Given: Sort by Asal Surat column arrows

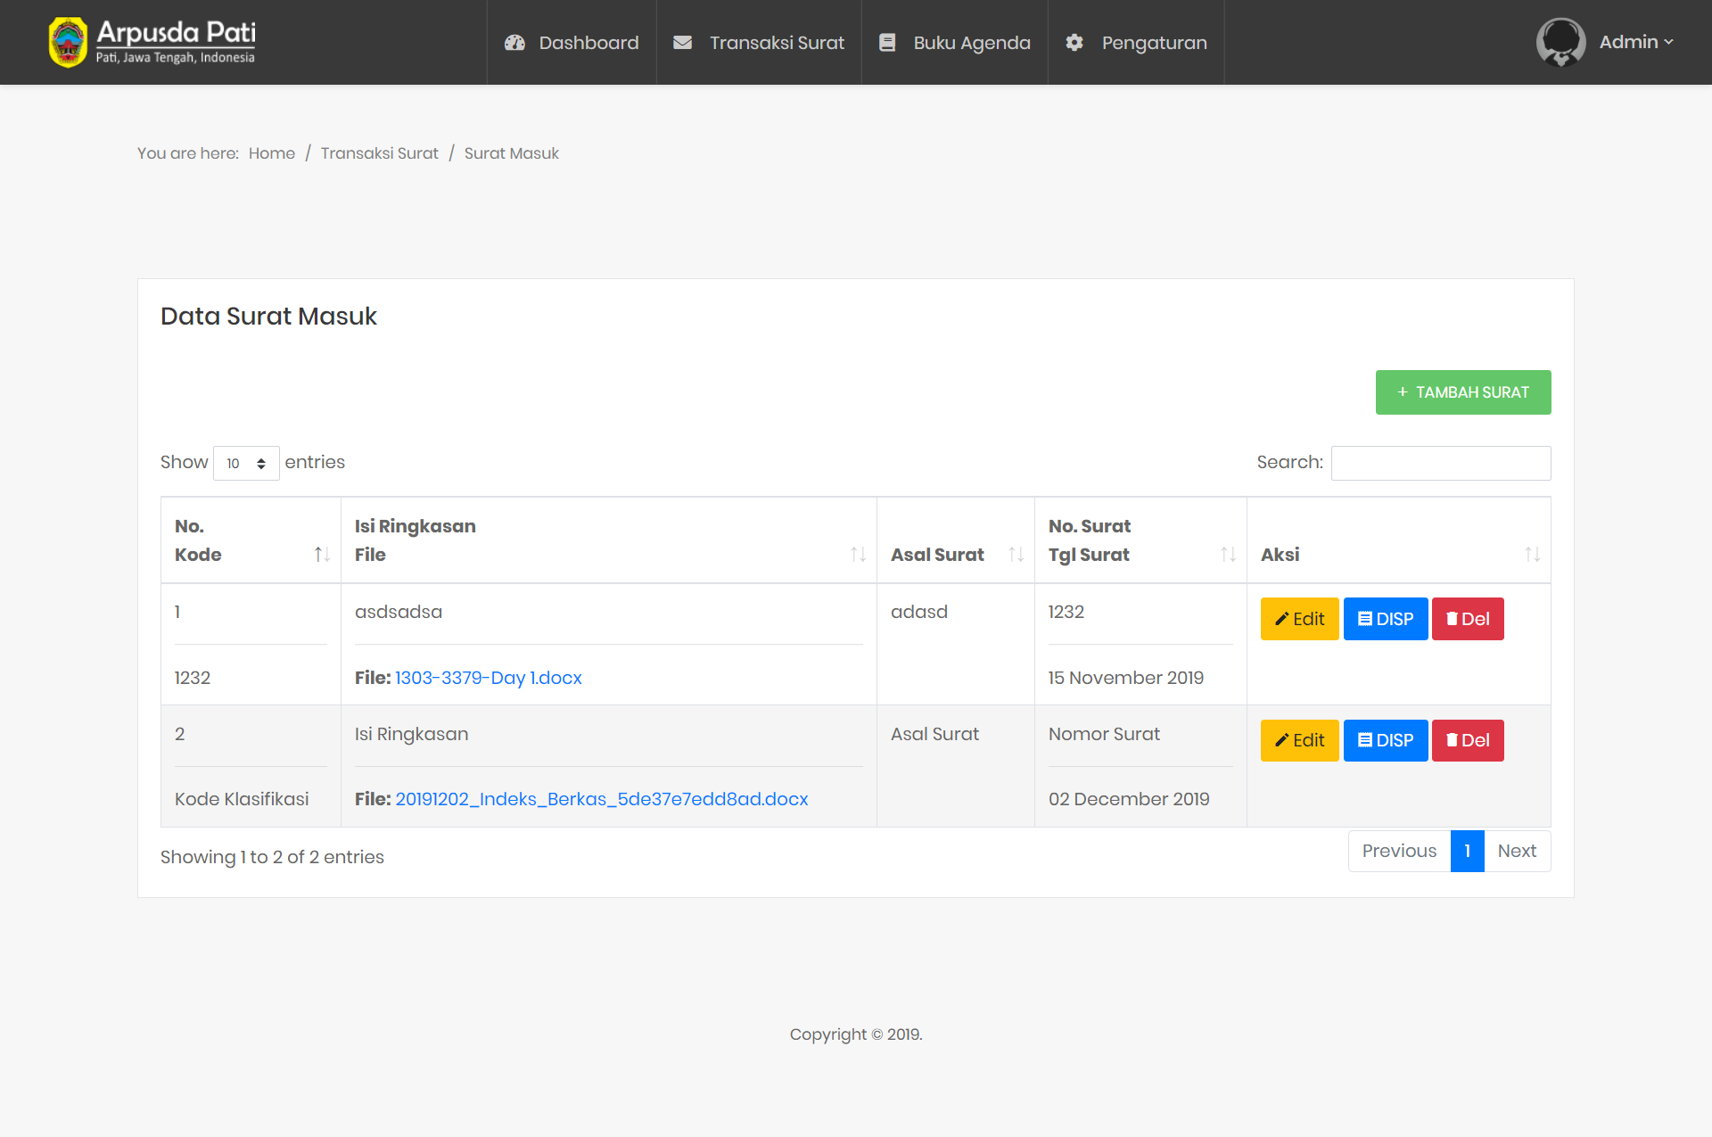Looking at the screenshot, I should click(1016, 555).
